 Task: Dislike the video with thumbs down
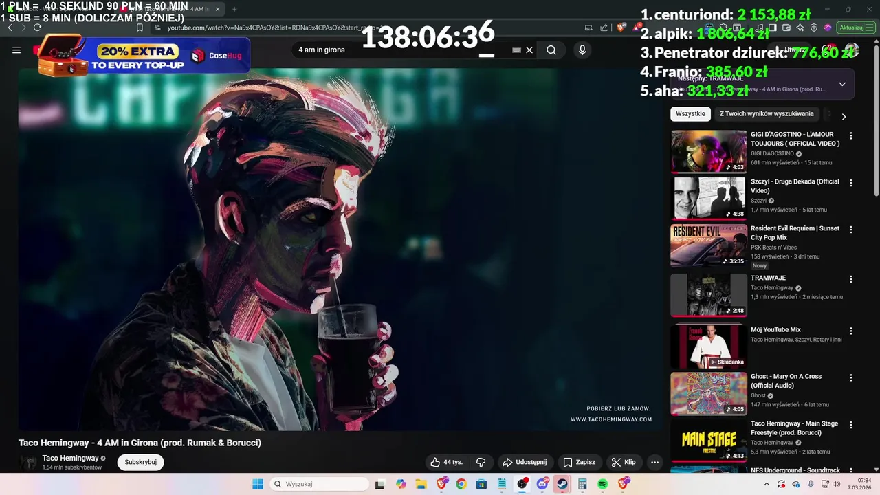481,462
